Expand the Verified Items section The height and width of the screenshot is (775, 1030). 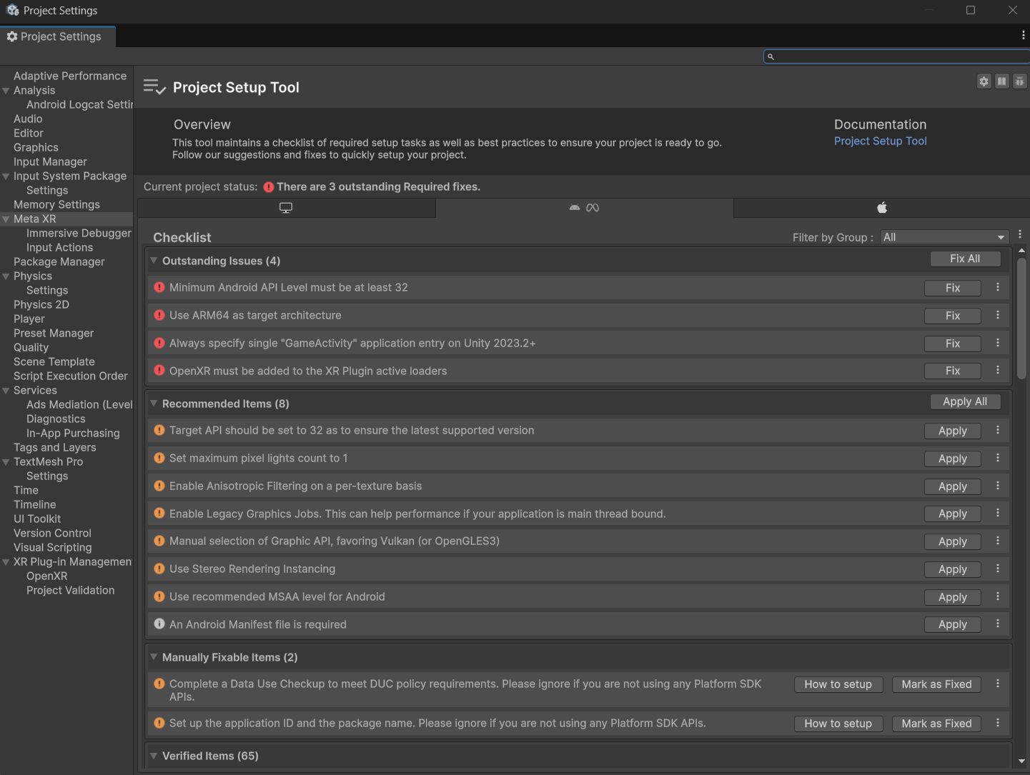tap(154, 756)
